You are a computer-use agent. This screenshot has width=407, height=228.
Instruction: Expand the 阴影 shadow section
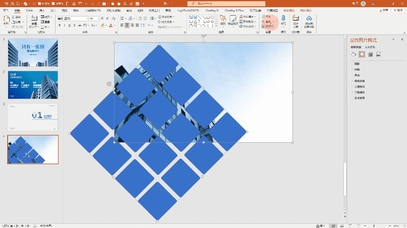pyautogui.click(x=357, y=64)
